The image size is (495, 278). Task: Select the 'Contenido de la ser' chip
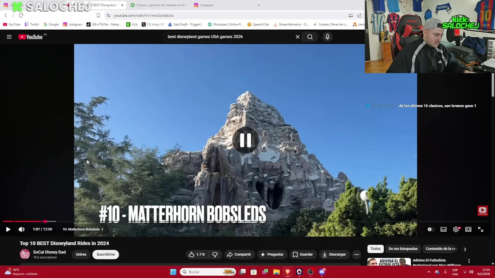[441, 249]
